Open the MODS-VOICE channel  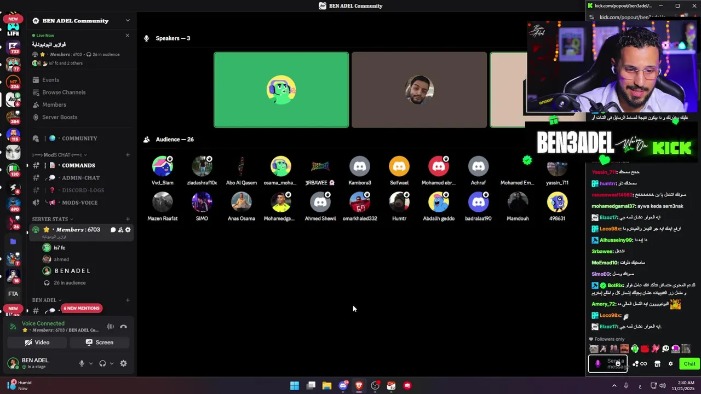(x=81, y=202)
